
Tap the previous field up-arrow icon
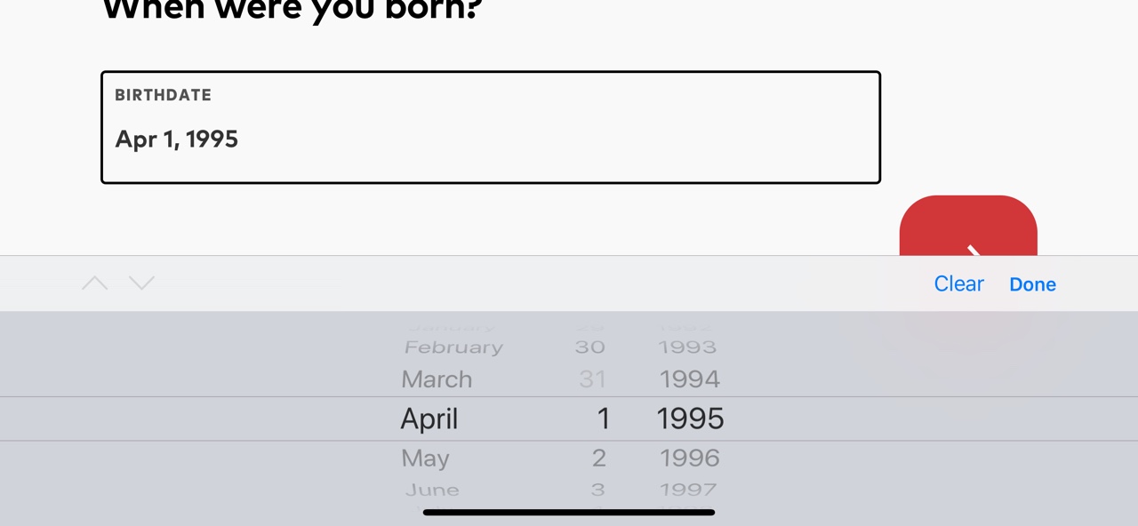point(94,283)
